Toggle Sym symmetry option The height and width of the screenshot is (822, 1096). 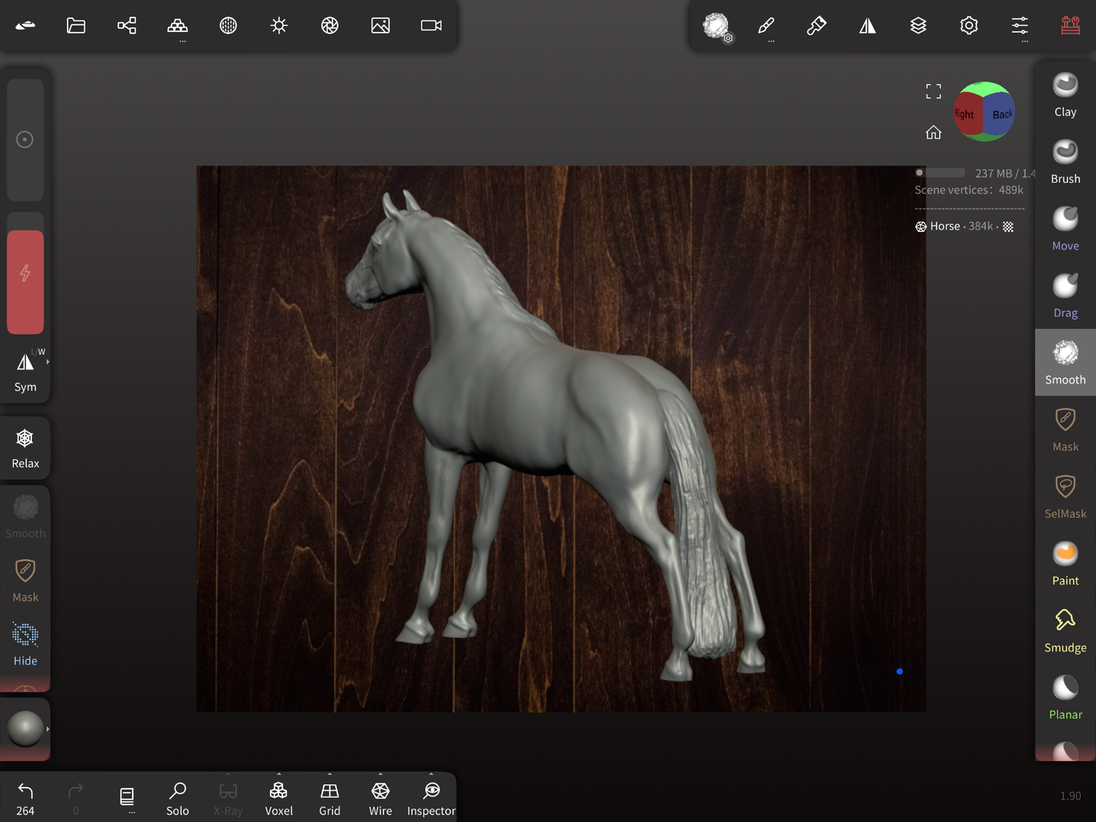(x=25, y=371)
